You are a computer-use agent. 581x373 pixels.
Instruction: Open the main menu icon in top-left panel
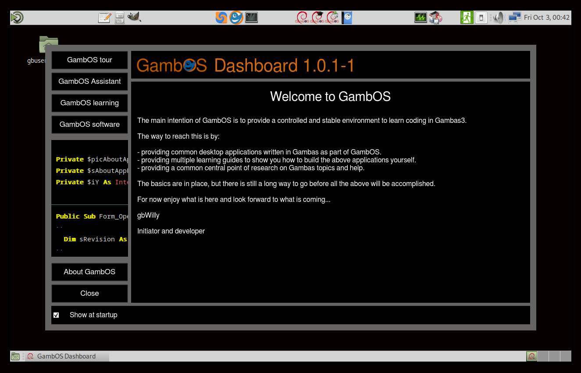pos(17,18)
